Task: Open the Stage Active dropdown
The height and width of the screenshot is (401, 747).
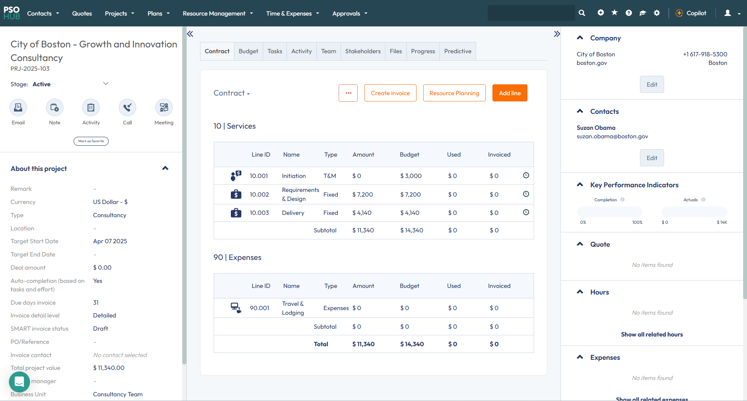Action: [x=105, y=84]
